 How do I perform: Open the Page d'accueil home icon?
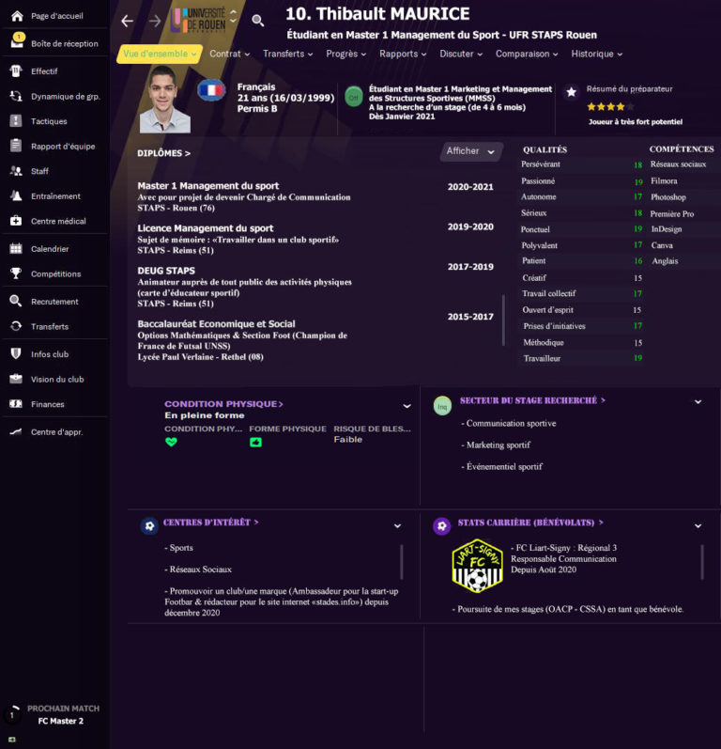17,16
